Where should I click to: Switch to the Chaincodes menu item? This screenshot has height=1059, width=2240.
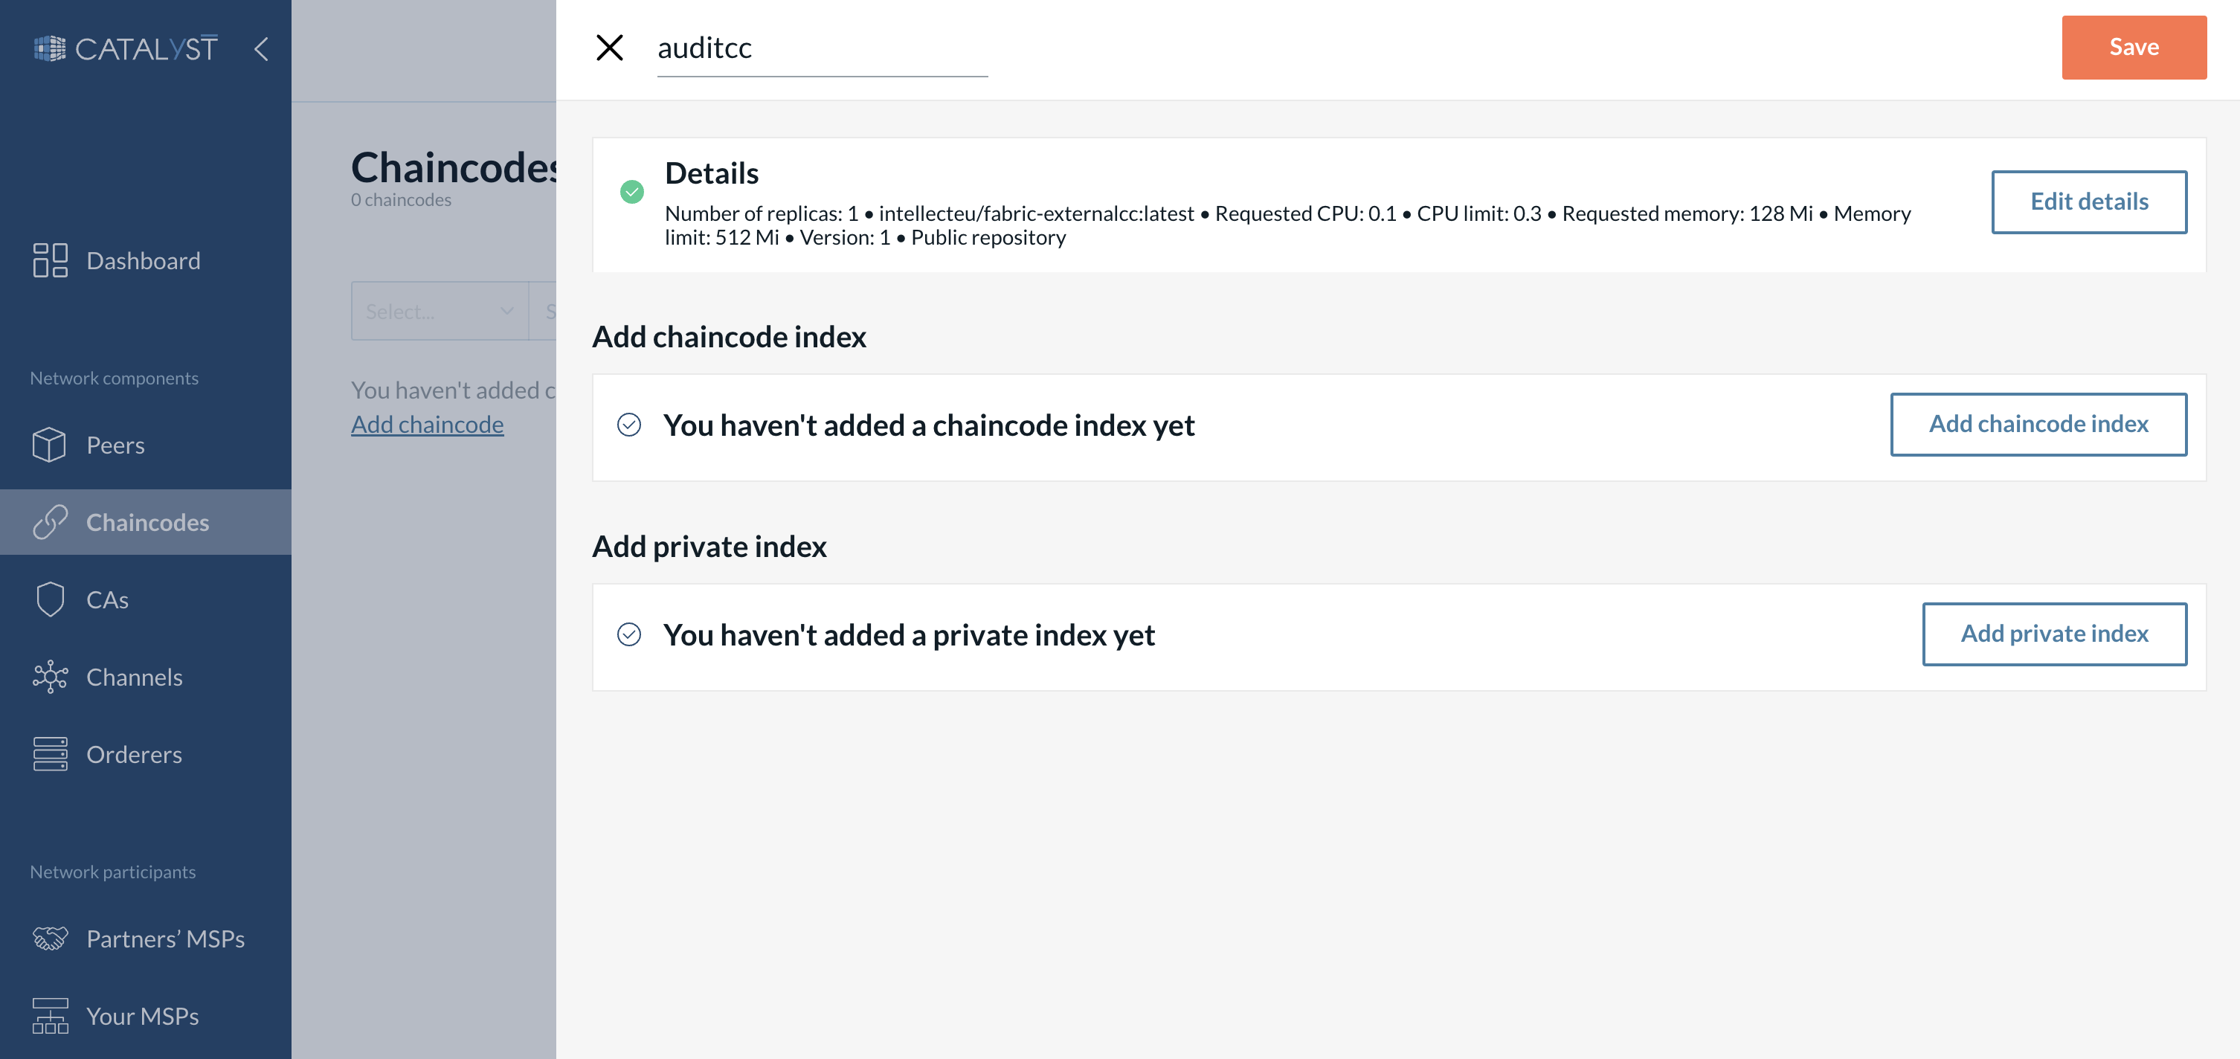(146, 521)
